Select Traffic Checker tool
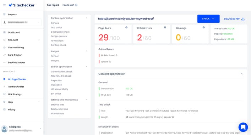Viewport: 251px width, 135px height. click(x=16, y=87)
